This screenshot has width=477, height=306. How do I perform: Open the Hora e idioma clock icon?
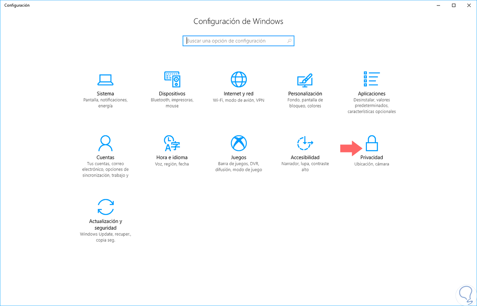172,143
